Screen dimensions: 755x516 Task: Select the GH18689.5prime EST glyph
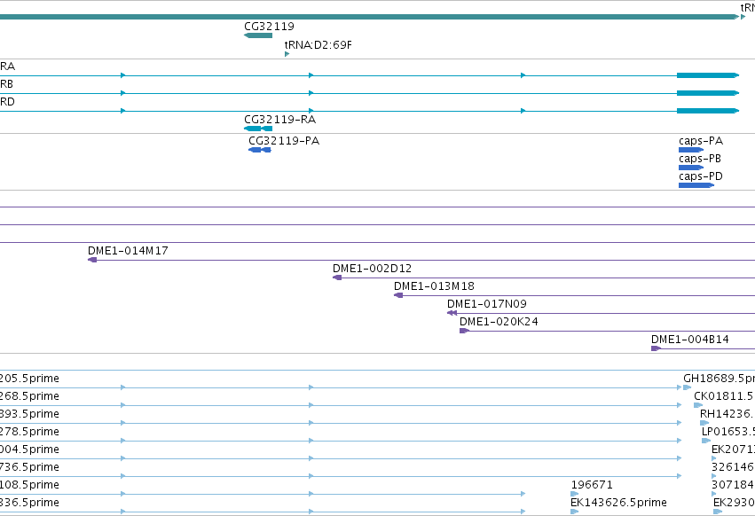[x=687, y=387]
